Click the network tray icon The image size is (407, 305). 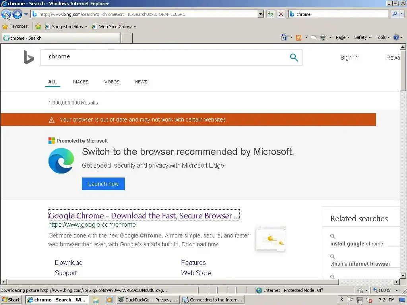pyautogui.click(x=359, y=300)
